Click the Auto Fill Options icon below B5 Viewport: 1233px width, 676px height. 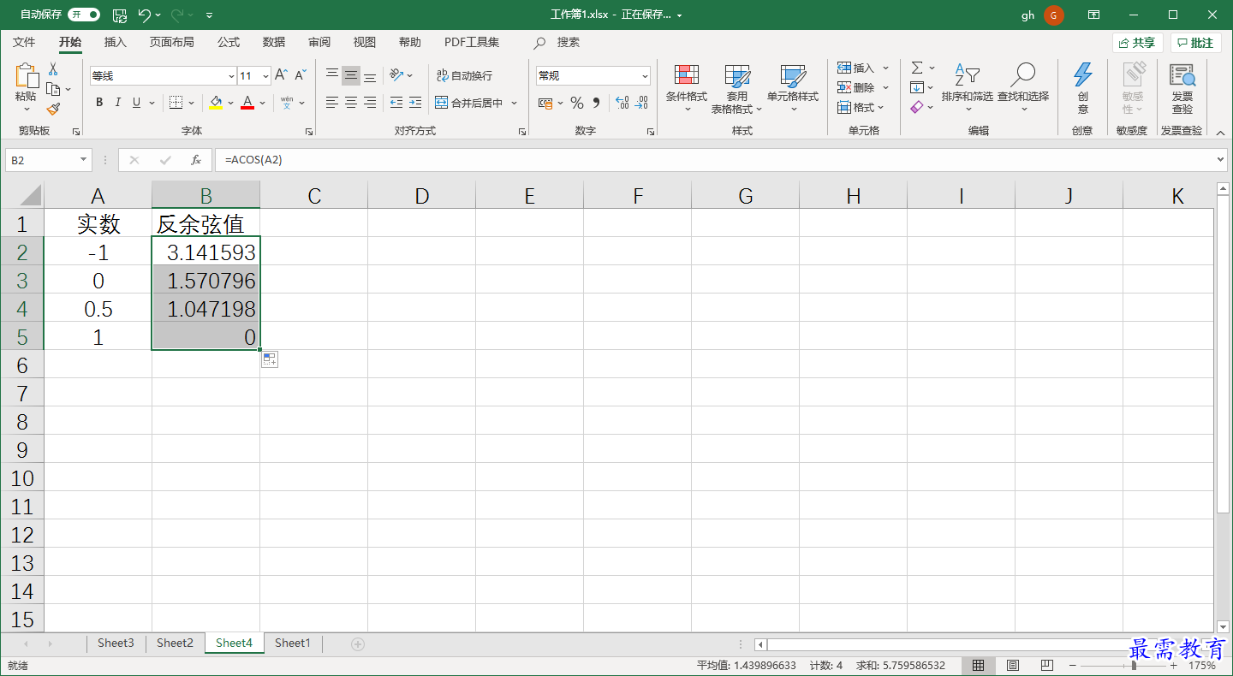point(270,359)
